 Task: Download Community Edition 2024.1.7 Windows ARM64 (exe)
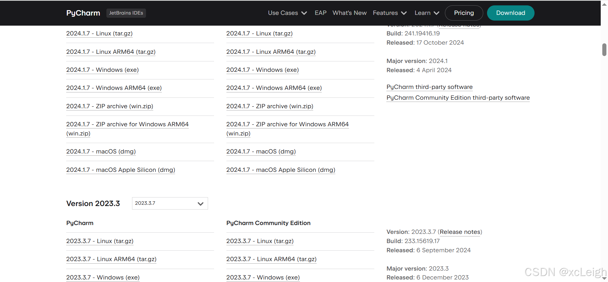point(274,88)
